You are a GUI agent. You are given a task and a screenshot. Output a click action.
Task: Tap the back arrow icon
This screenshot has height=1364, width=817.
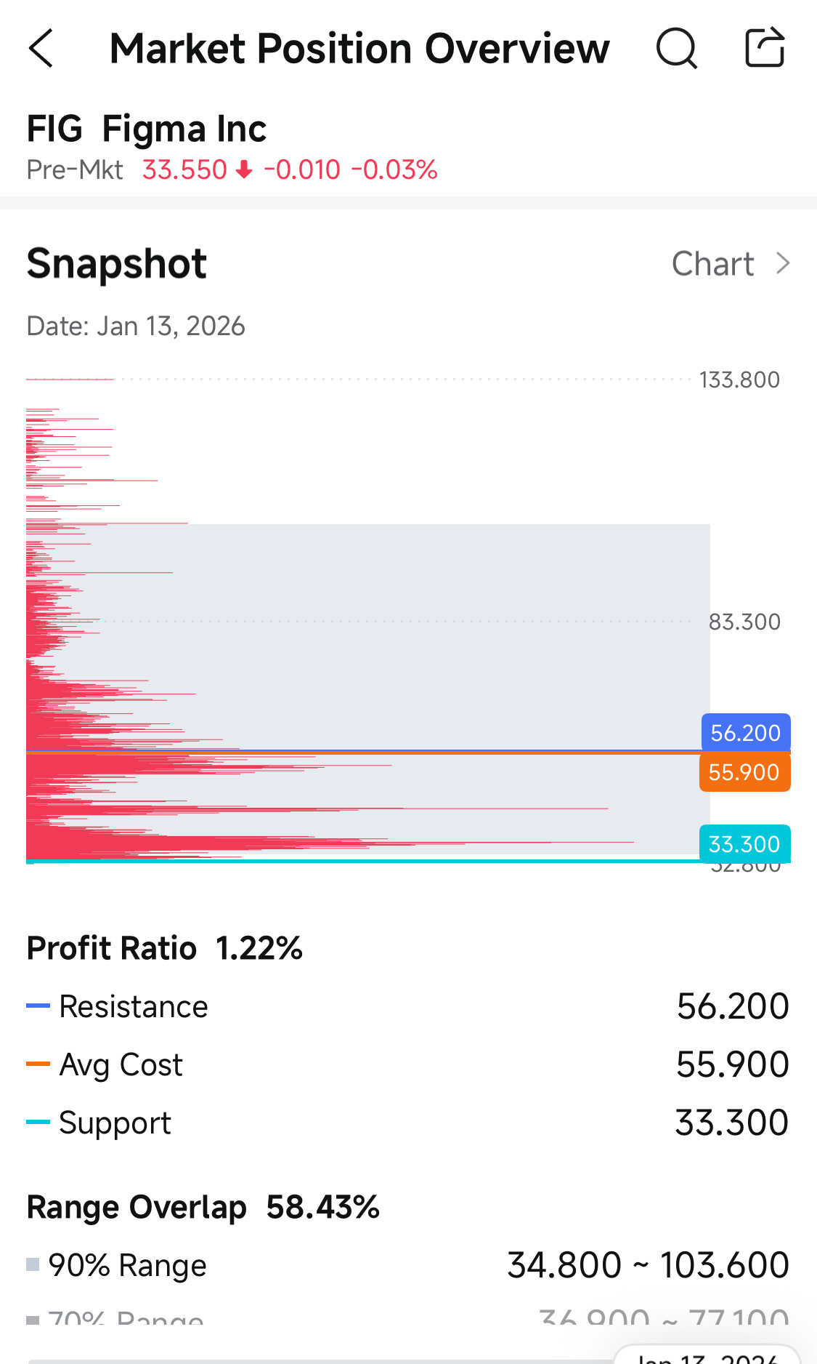click(41, 49)
